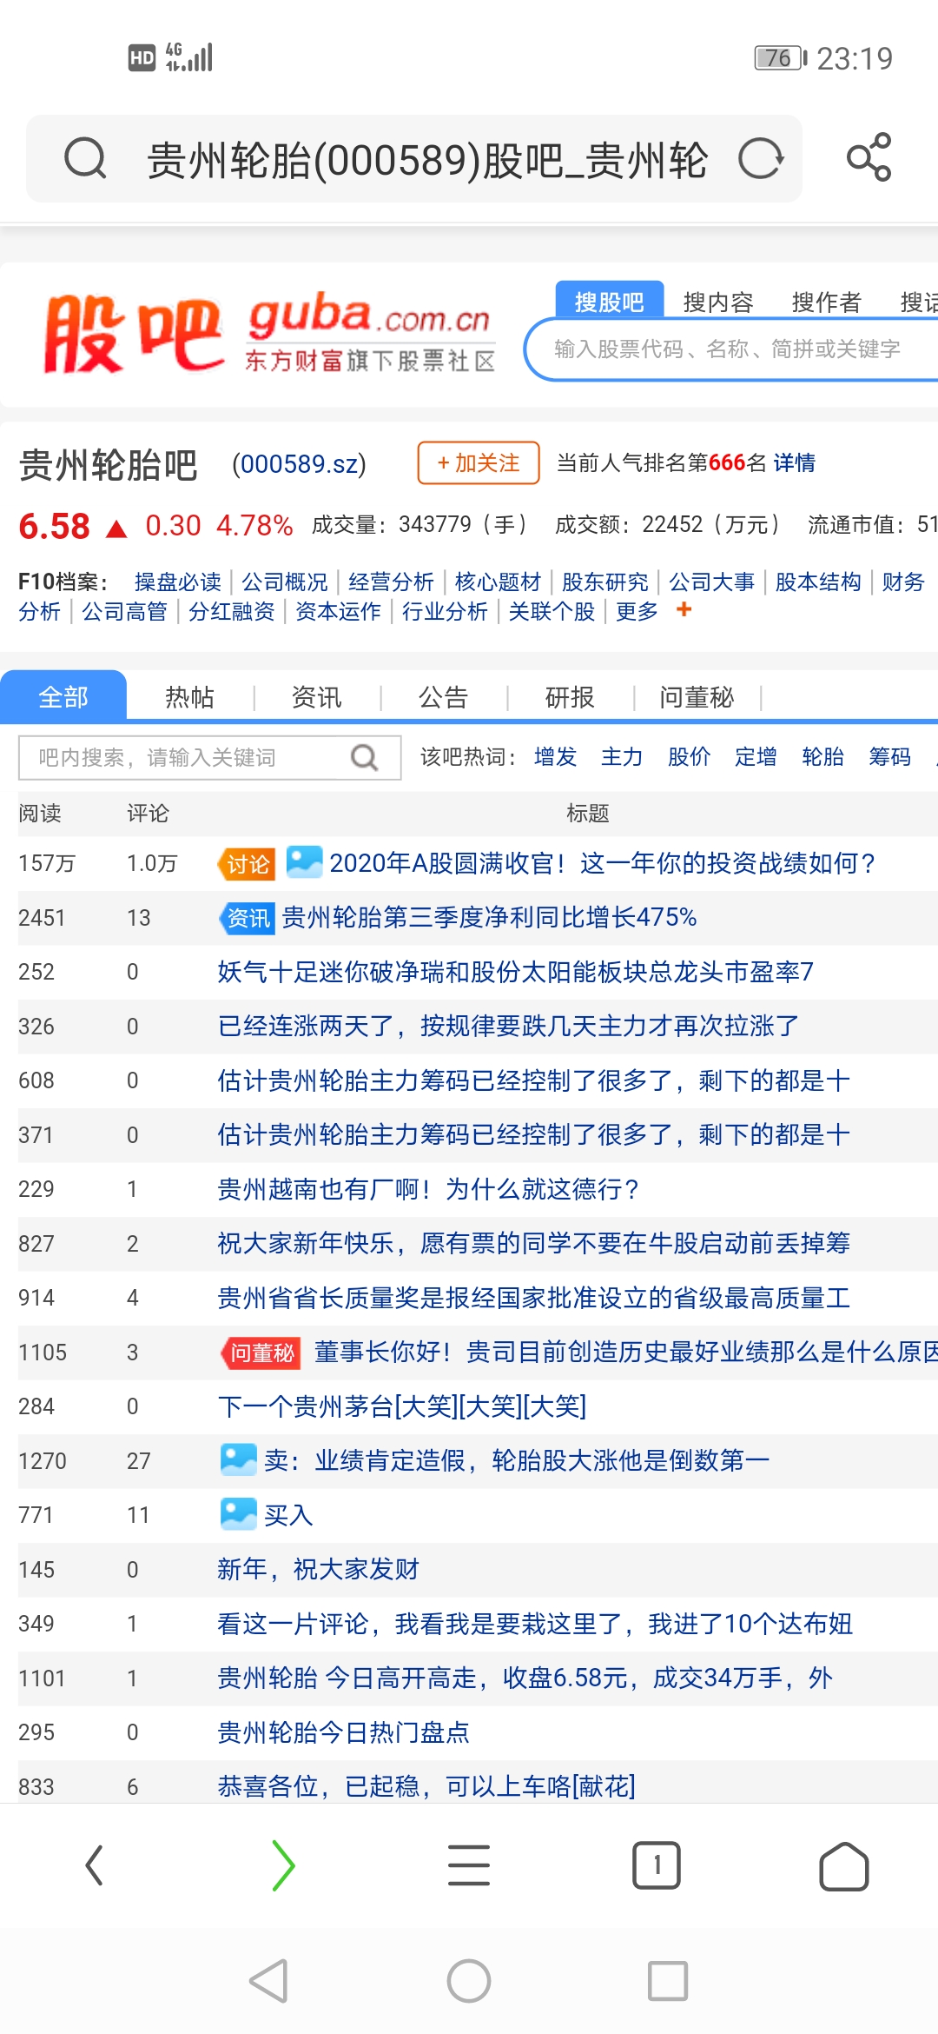Tap Android home circle button
The height and width of the screenshot is (2034, 938).
(x=469, y=1981)
